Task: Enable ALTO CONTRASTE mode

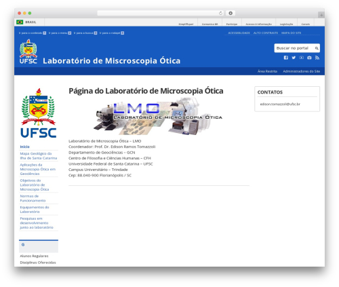Action: 266,33
